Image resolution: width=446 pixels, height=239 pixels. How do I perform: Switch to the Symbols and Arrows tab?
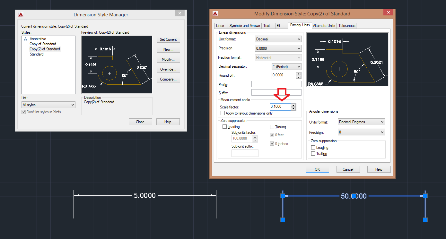pyautogui.click(x=245, y=26)
